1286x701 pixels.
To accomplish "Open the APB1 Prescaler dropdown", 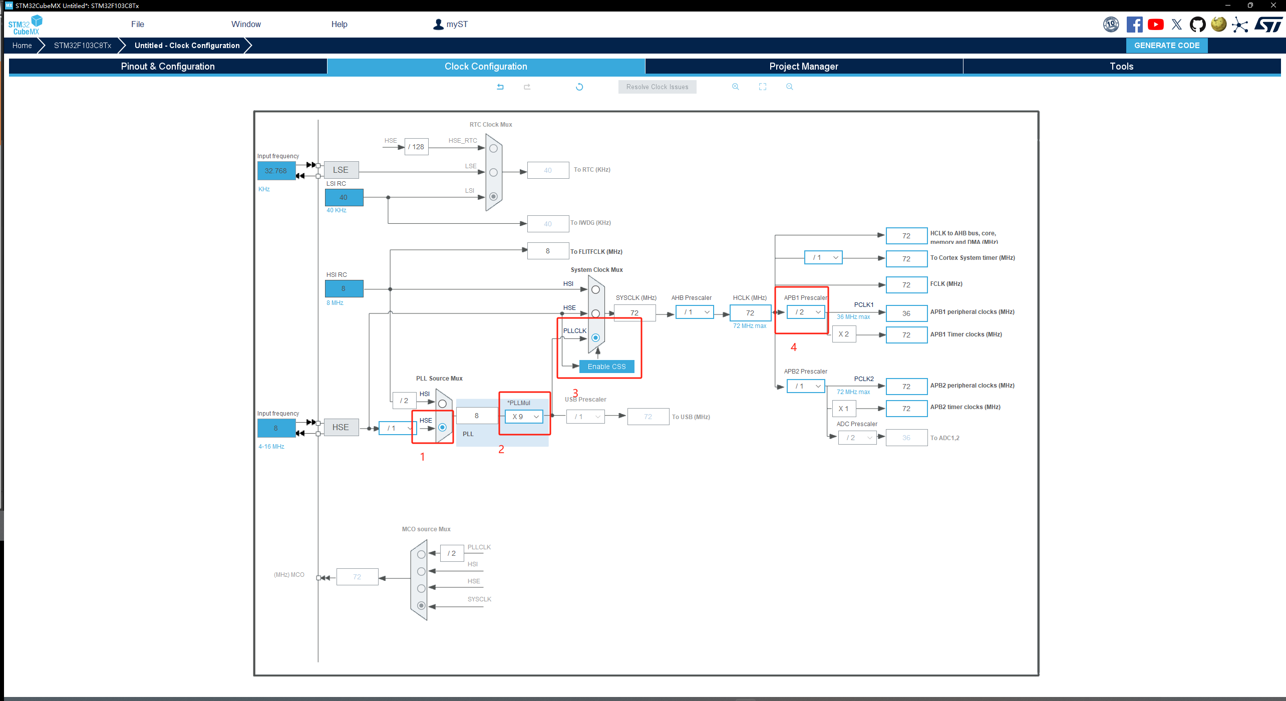I will point(806,312).
